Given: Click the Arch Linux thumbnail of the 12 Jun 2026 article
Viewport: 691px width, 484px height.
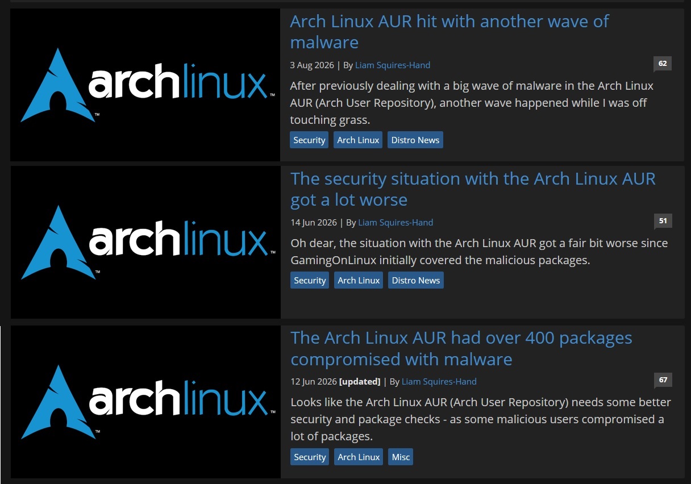Looking at the screenshot, I should coord(145,402).
